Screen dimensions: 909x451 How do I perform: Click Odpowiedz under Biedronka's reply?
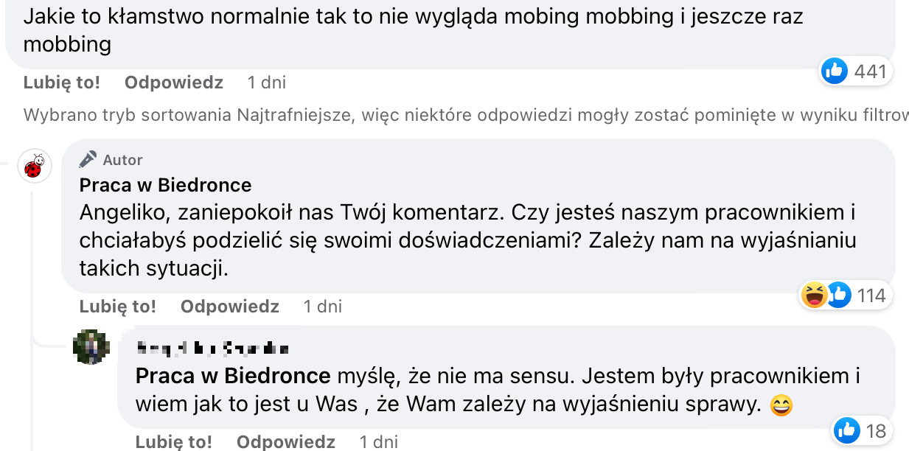[x=229, y=306]
